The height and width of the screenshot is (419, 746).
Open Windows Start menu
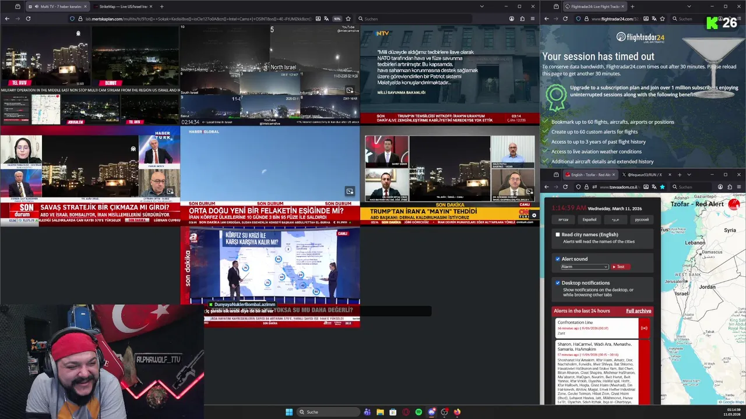tap(289, 412)
